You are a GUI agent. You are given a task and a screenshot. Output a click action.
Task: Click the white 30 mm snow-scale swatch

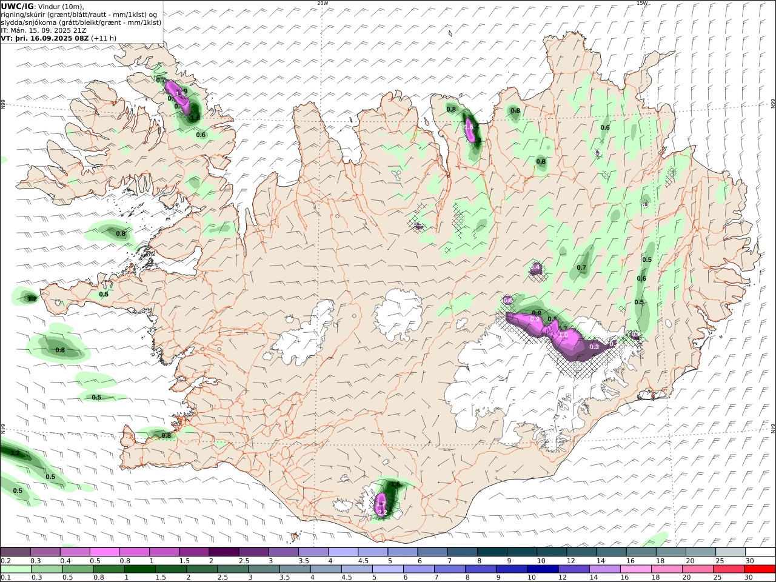[760, 552]
